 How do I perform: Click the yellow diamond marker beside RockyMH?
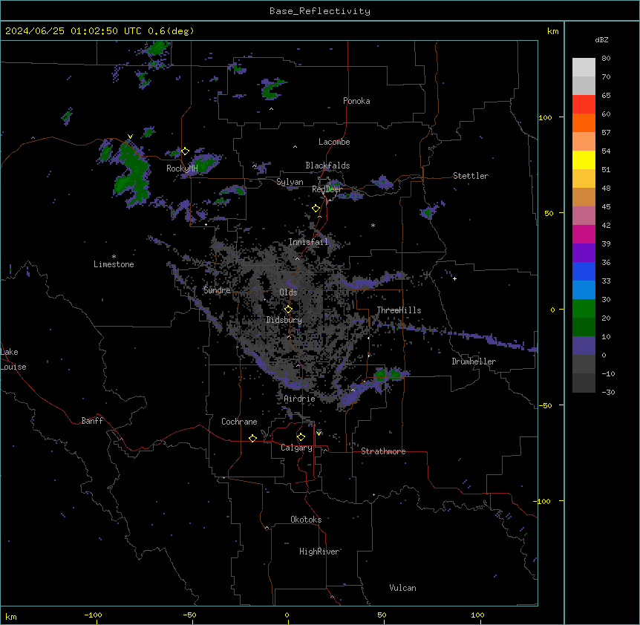click(x=185, y=151)
